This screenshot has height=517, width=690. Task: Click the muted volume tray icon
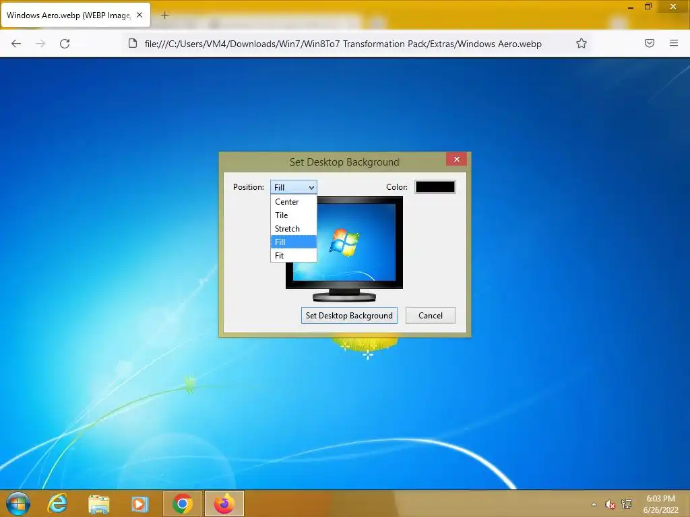pyautogui.click(x=610, y=504)
